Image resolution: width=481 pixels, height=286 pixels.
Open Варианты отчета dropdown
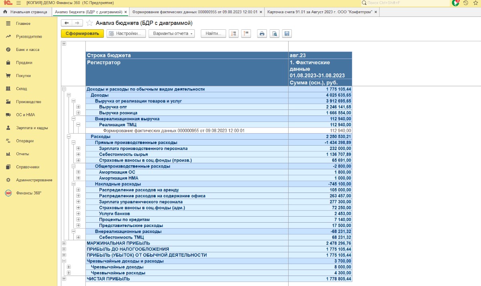point(172,34)
